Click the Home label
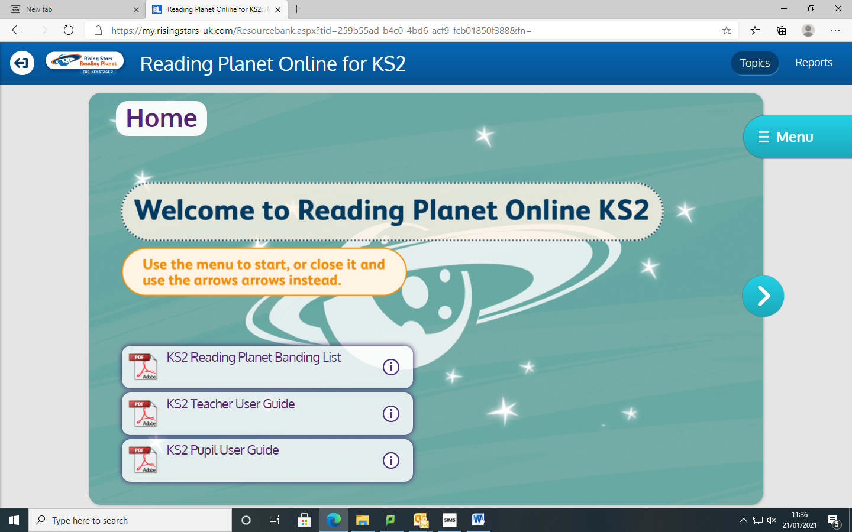The image size is (852, 532). coord(162,118)
